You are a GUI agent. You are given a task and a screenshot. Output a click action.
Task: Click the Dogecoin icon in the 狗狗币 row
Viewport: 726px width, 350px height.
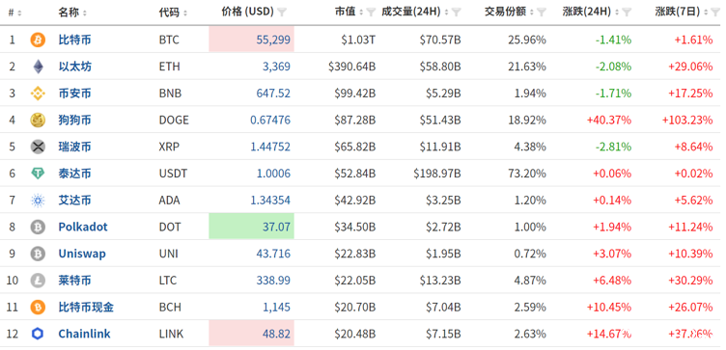tap(38, 121)
